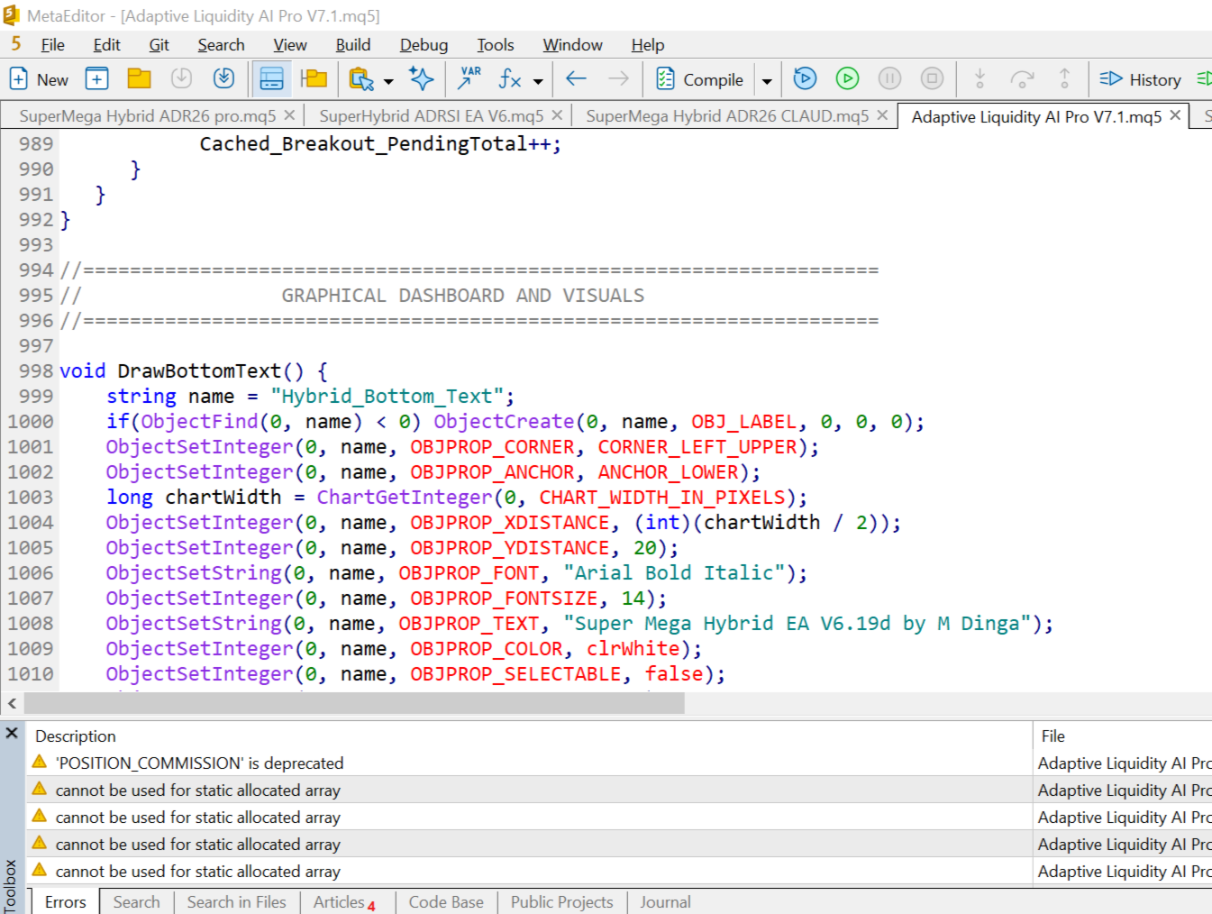1212x914 pixels.
Task: Open the Articles tab
Action: pos(344,902)
